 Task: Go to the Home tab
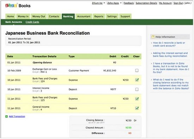10,16
